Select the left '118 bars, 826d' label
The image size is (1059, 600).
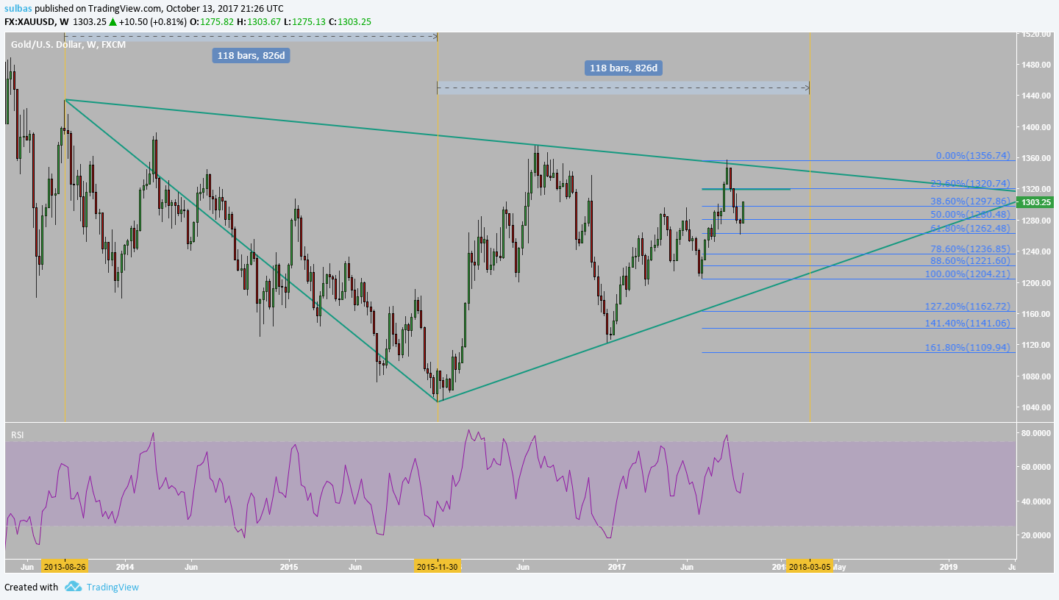[x=251, y=55]
